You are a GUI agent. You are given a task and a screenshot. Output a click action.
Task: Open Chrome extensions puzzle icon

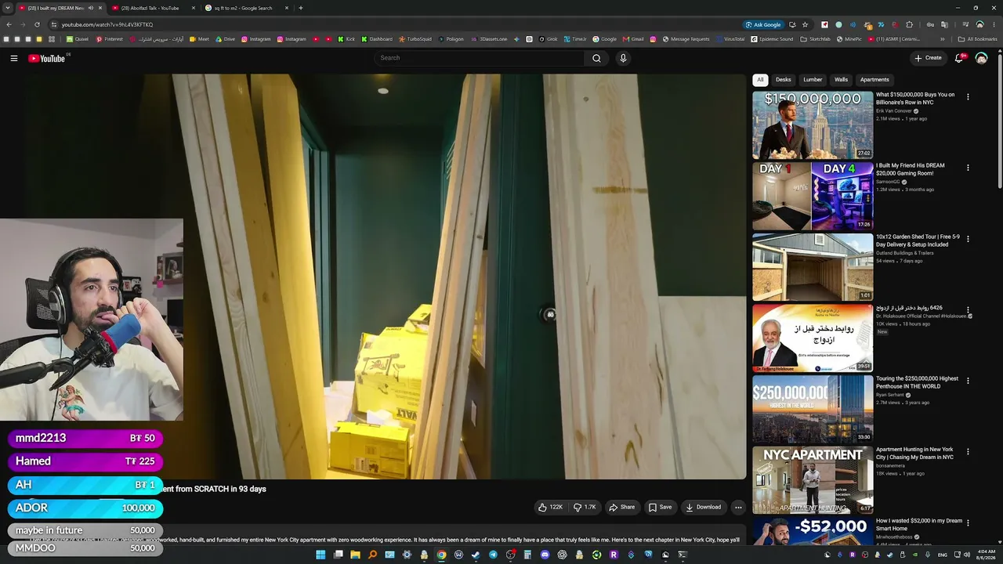(x=909, y=24)
